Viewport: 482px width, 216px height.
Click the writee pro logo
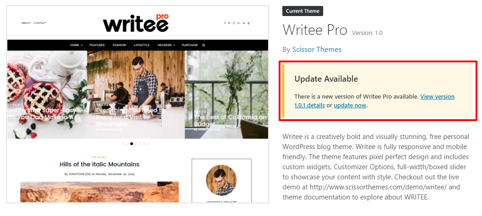click(136, 23)
